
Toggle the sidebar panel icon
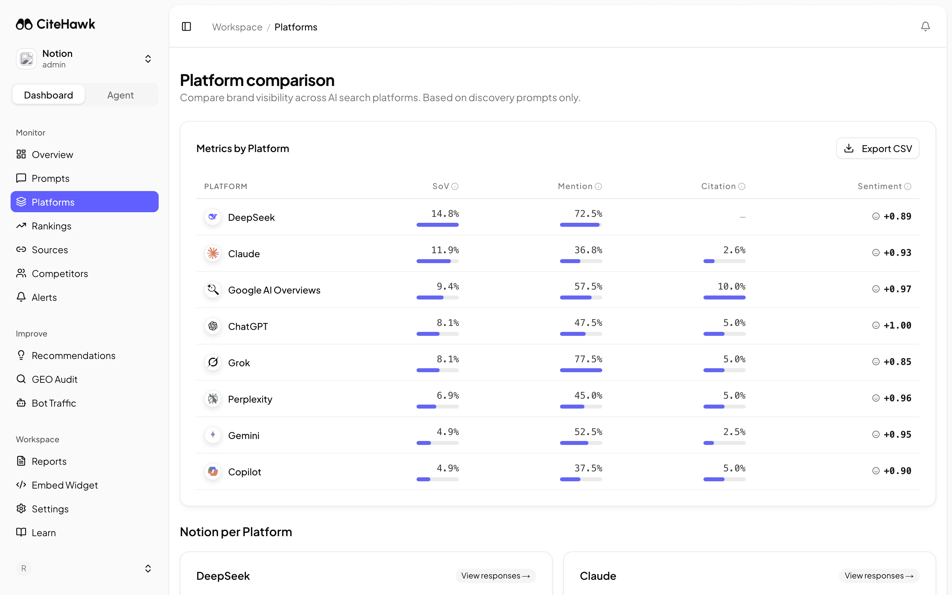(186, 26)
